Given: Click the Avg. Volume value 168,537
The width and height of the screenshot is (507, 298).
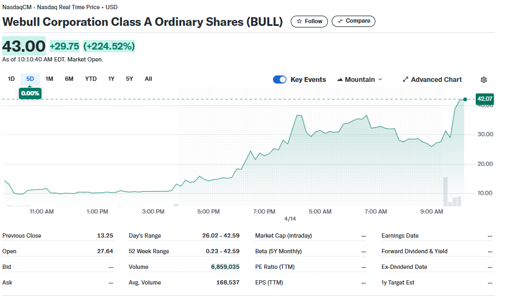Looking at the screenshot, I should click(x=228, y=282).
